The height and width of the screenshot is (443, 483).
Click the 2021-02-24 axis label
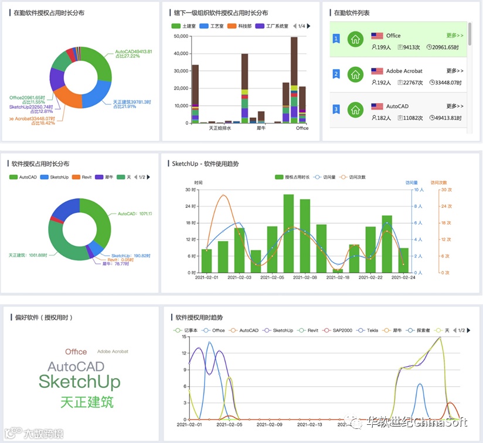[403, 277]
